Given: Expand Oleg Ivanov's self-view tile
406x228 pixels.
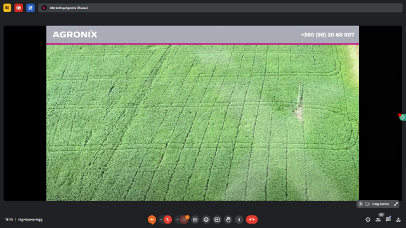Looking at the screenshot, I should pos(396,204).
